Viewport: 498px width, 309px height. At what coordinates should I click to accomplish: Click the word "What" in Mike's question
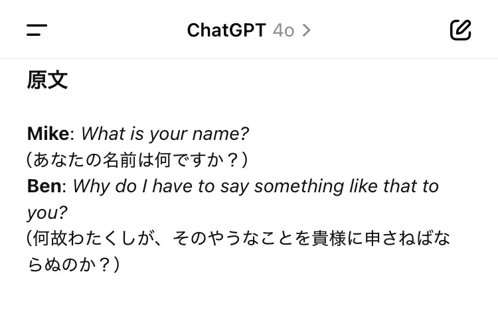[103, 134]
